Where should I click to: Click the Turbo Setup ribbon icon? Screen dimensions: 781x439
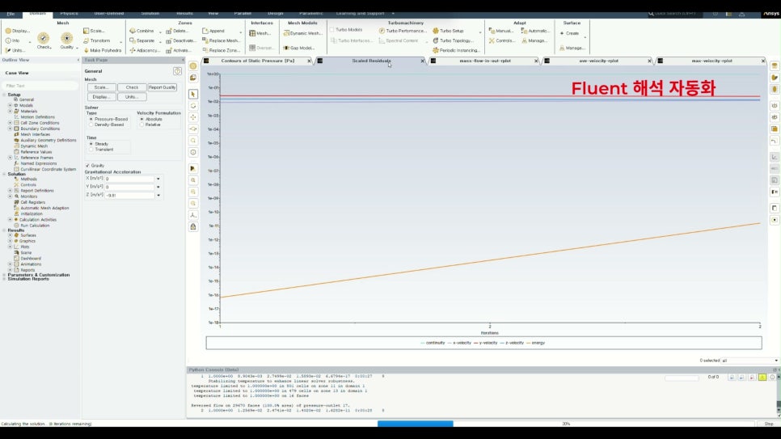point(436,31)
